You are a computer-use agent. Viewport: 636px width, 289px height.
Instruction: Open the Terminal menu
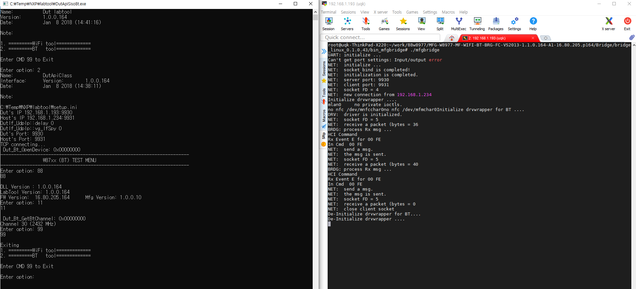click(x=329, y=12)
